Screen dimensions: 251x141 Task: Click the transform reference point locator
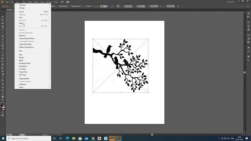pos(118,6)
